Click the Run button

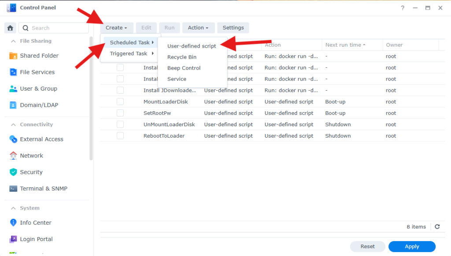point(170,28)
